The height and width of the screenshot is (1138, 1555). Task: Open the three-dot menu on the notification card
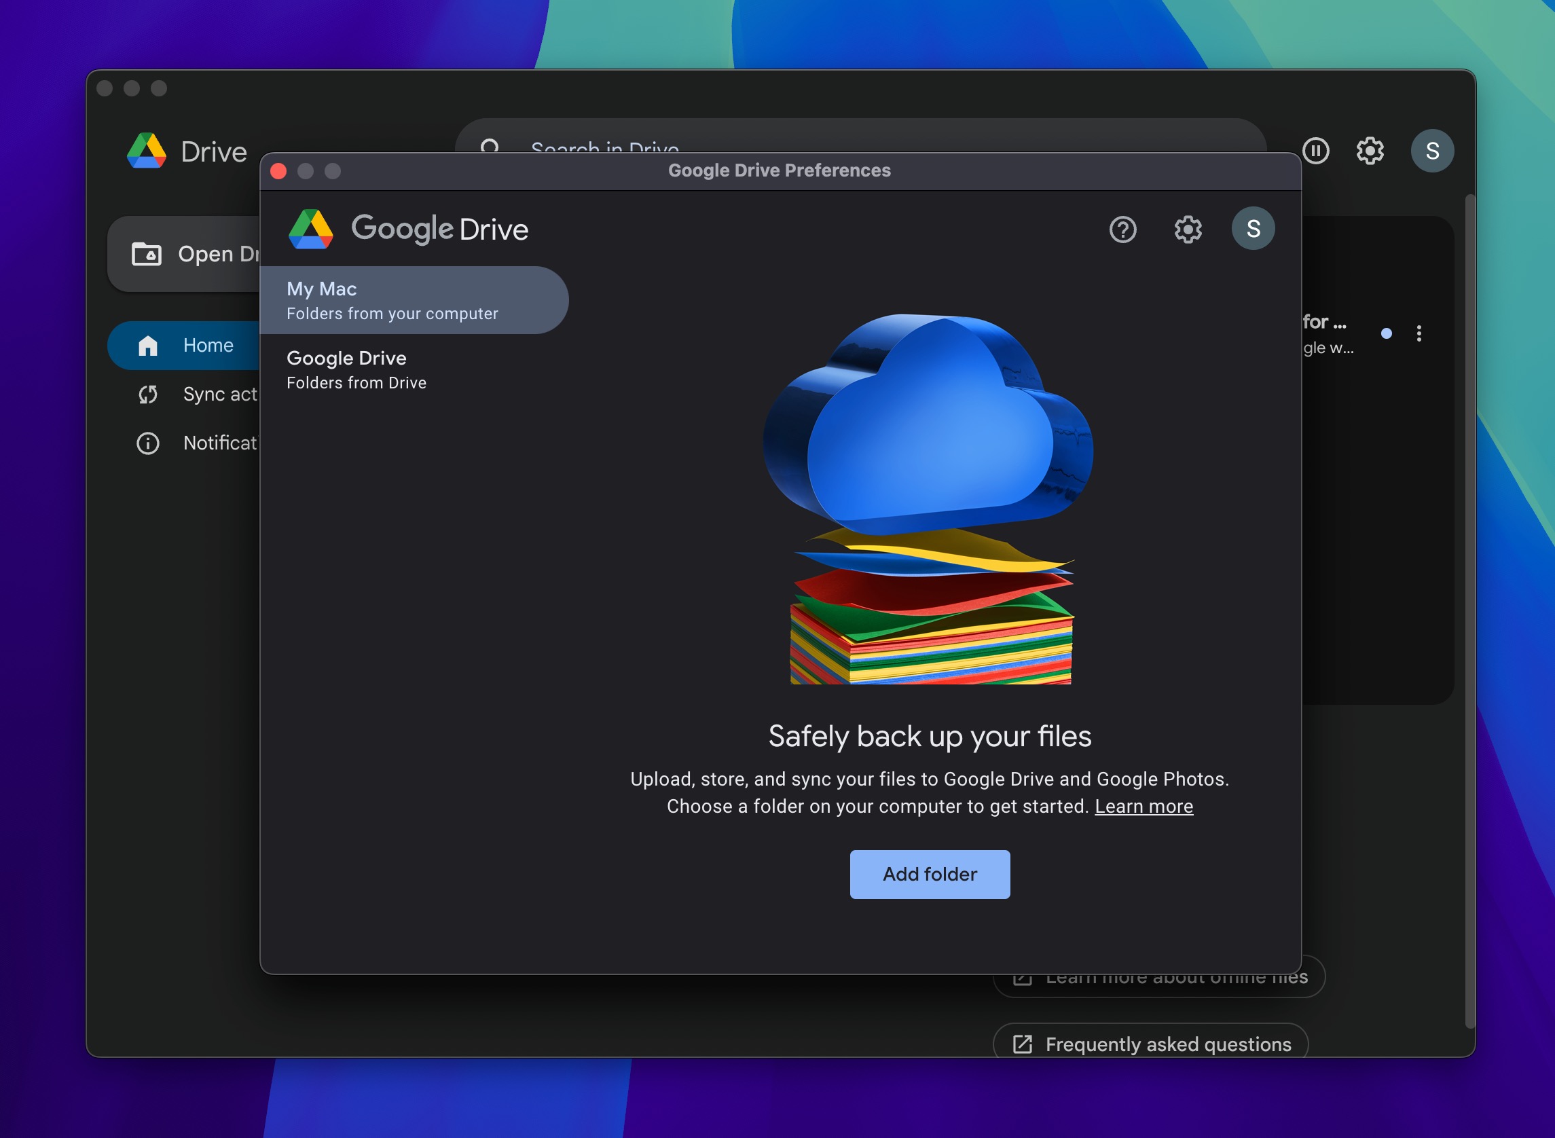(x=1419, y=334)
